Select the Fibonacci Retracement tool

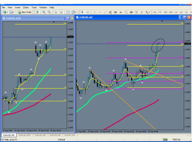(126, 12)
